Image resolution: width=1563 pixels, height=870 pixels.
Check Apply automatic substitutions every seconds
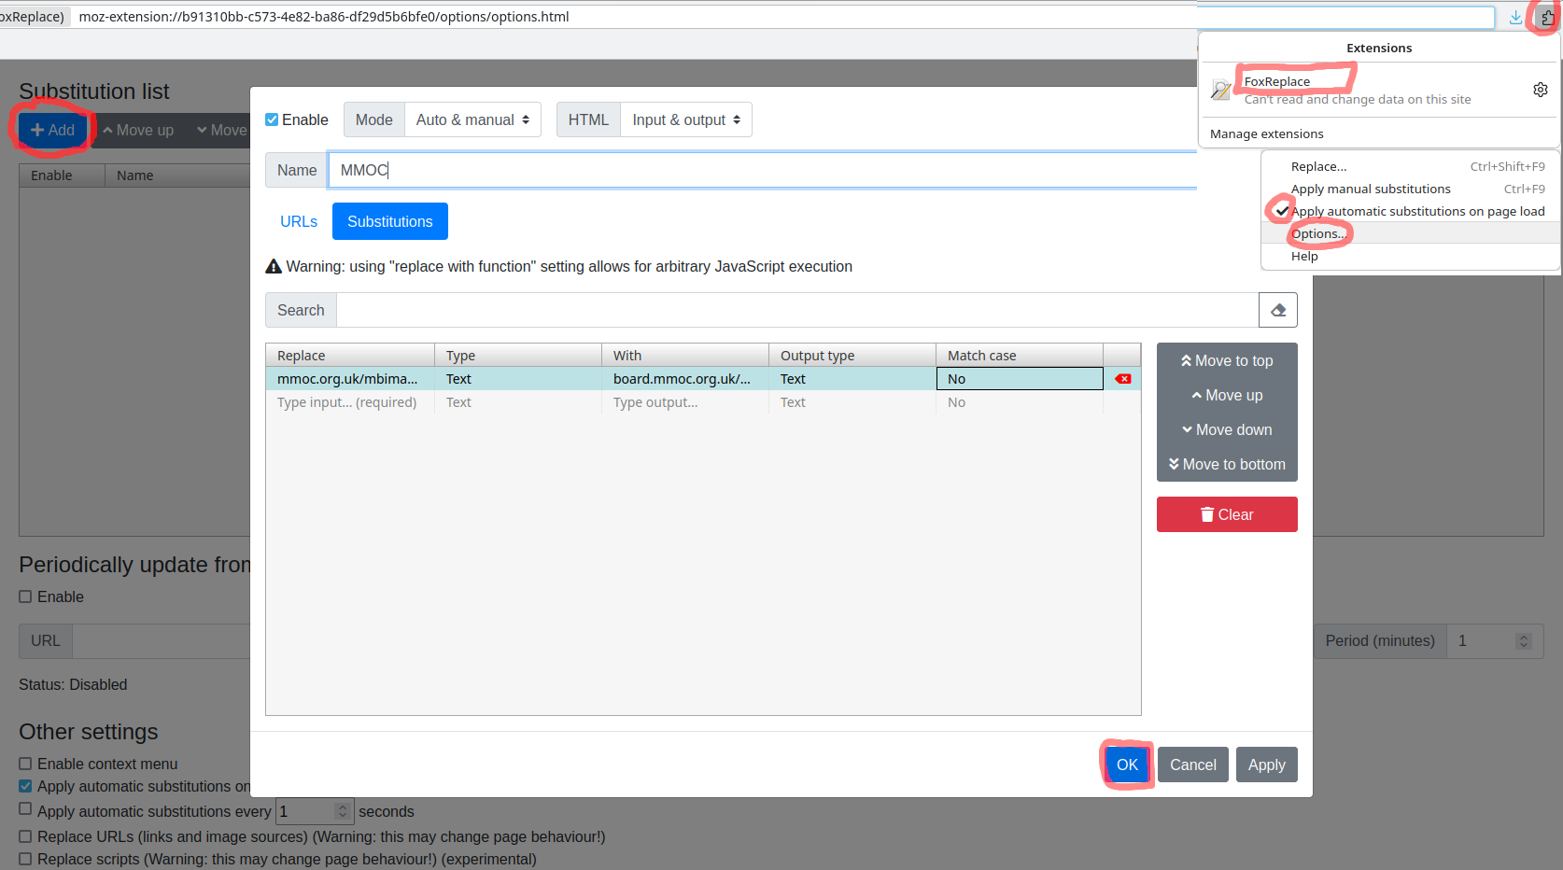coord(25,808)
